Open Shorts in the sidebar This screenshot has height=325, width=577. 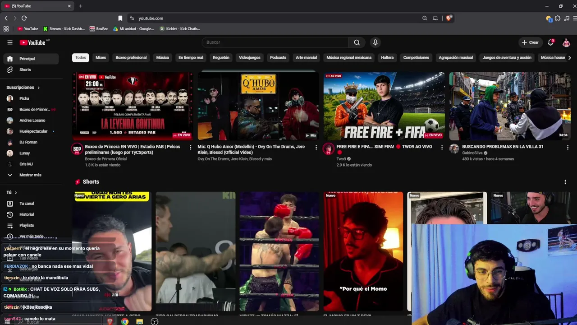(x=31, y=70)
